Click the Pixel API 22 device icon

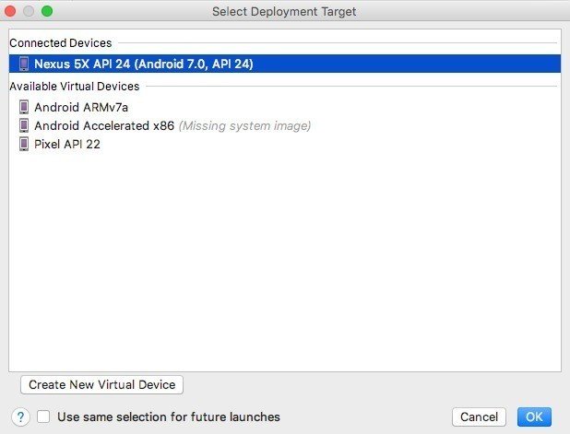[x=24, y=144]
